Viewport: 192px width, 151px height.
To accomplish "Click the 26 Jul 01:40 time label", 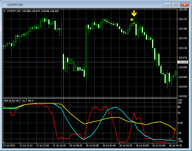I will click(109, 146).
